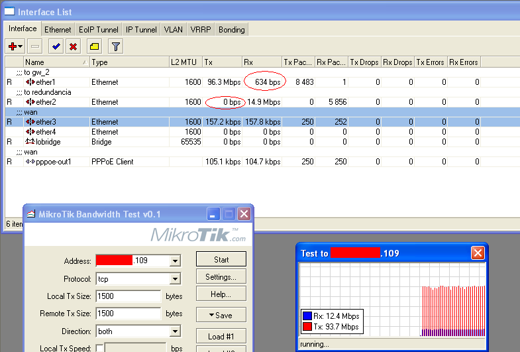Sort by the Rx Errors column header
This screenshot has height=352, width=520.
coord(464,62)
